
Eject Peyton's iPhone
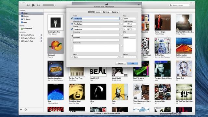(41, 38)
